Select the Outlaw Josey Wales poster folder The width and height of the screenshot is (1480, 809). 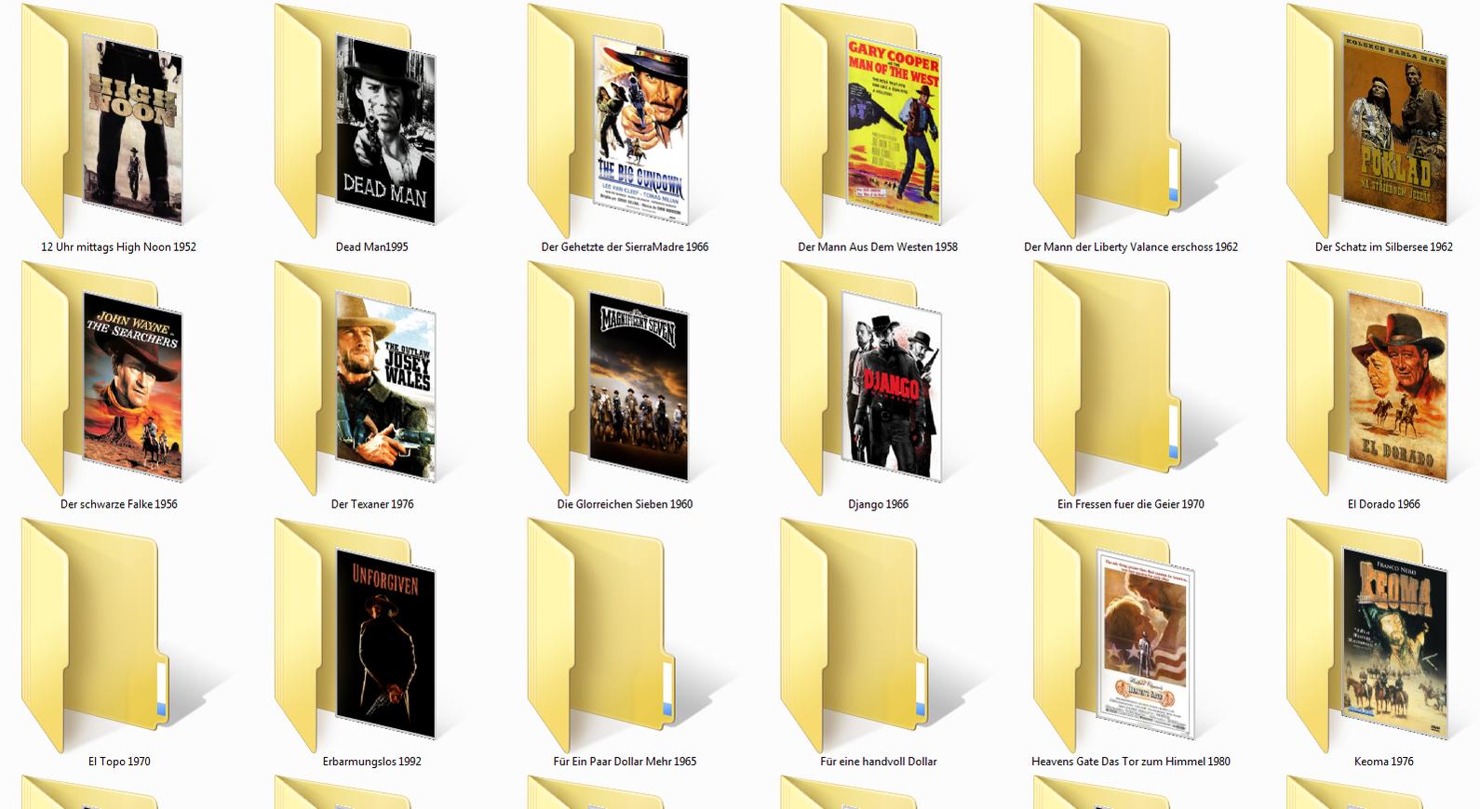pos(356,378)
